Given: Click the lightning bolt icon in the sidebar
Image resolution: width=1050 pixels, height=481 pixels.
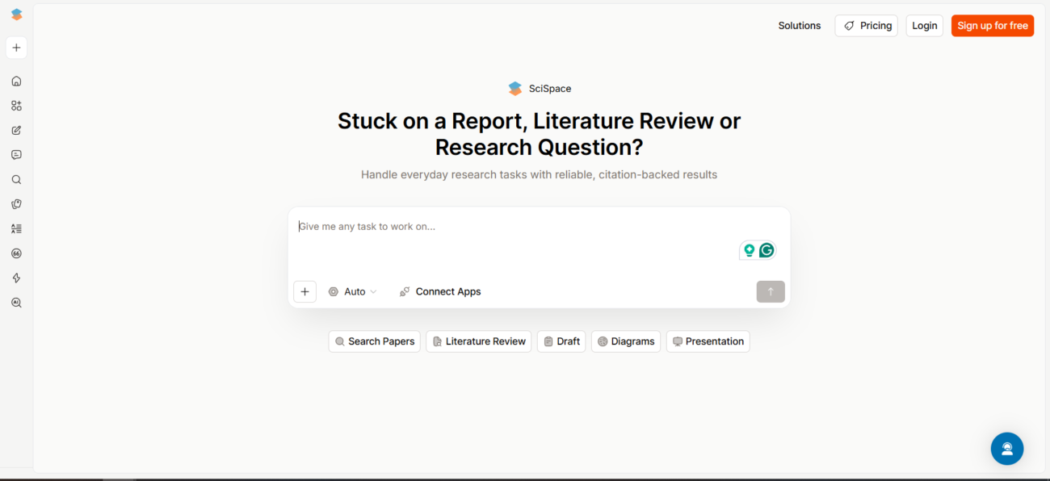Looking at the screenshot, I should pyautogui.click(x=16, y=278).
